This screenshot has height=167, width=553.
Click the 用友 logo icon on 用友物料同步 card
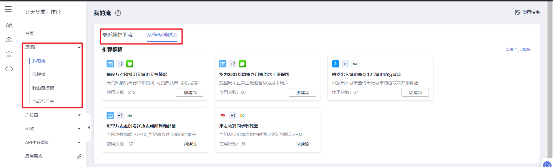[223, 115]
